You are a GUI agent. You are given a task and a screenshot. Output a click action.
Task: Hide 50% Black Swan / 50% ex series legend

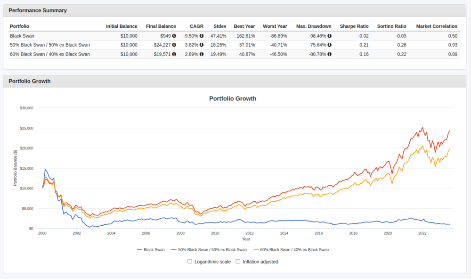coord(209,250)
